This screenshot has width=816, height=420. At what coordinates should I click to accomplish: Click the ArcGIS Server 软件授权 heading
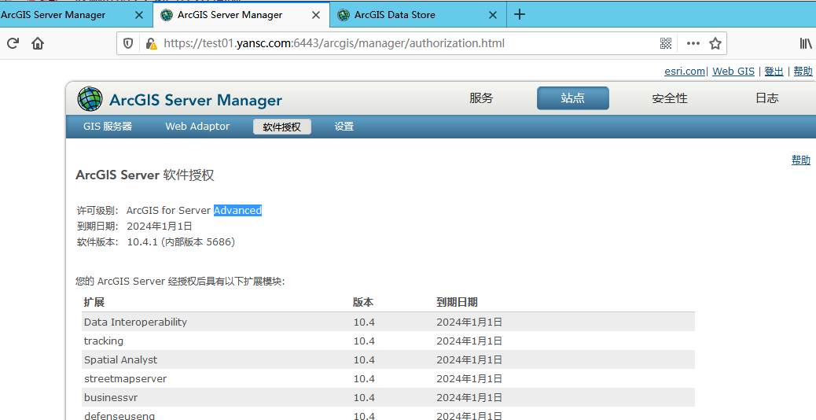[145, 175]
